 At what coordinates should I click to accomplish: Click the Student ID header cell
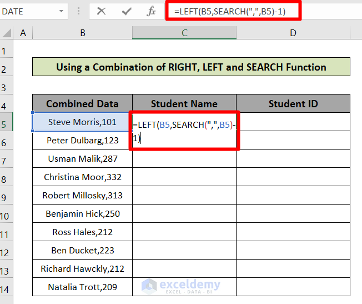pos(293,103)
